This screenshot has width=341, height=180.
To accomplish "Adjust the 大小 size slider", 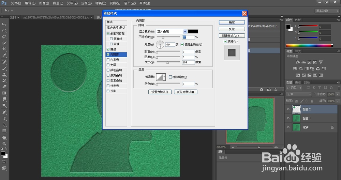I will (168, 62).
